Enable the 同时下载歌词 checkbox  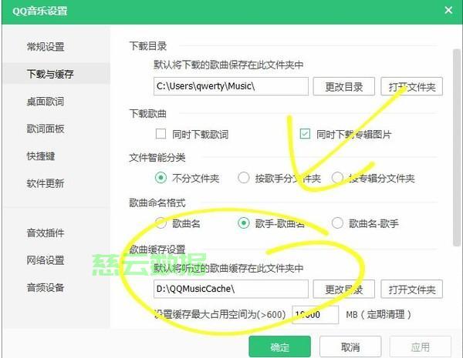click(161, 134)
